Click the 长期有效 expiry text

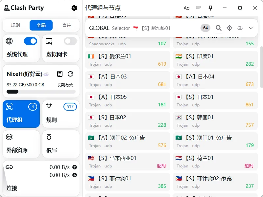(65, 85)
